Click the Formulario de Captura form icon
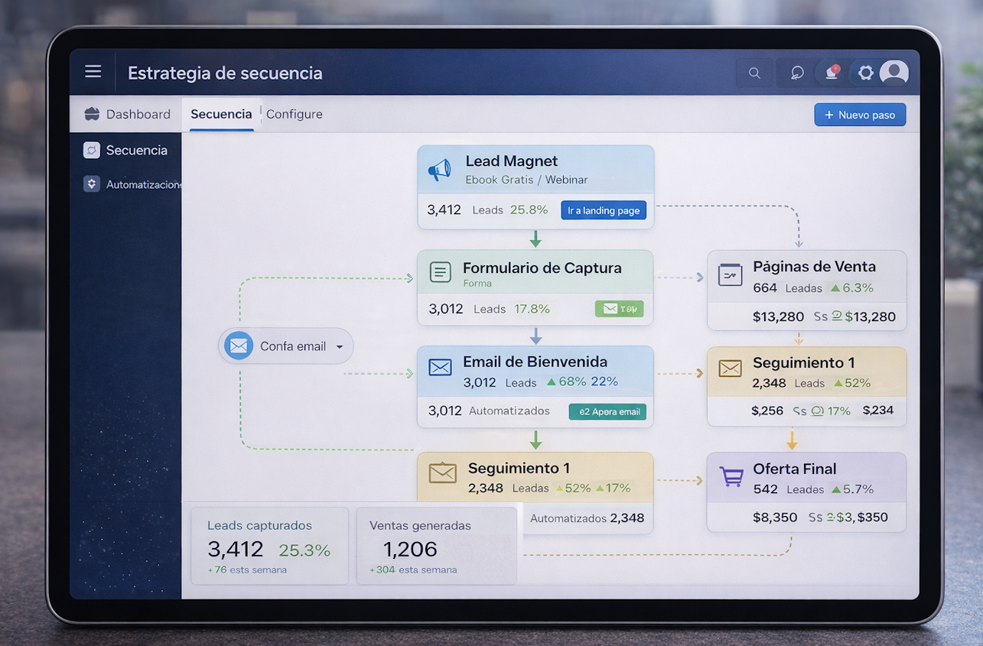983x646 pixels. tap(440, 272)
